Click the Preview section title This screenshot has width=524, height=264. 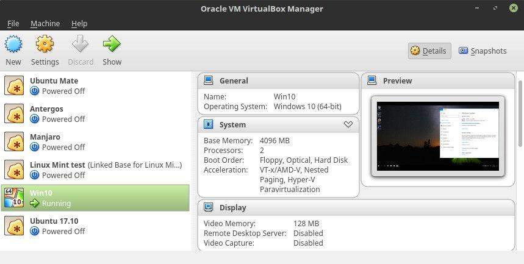click(x=397, y=81)
